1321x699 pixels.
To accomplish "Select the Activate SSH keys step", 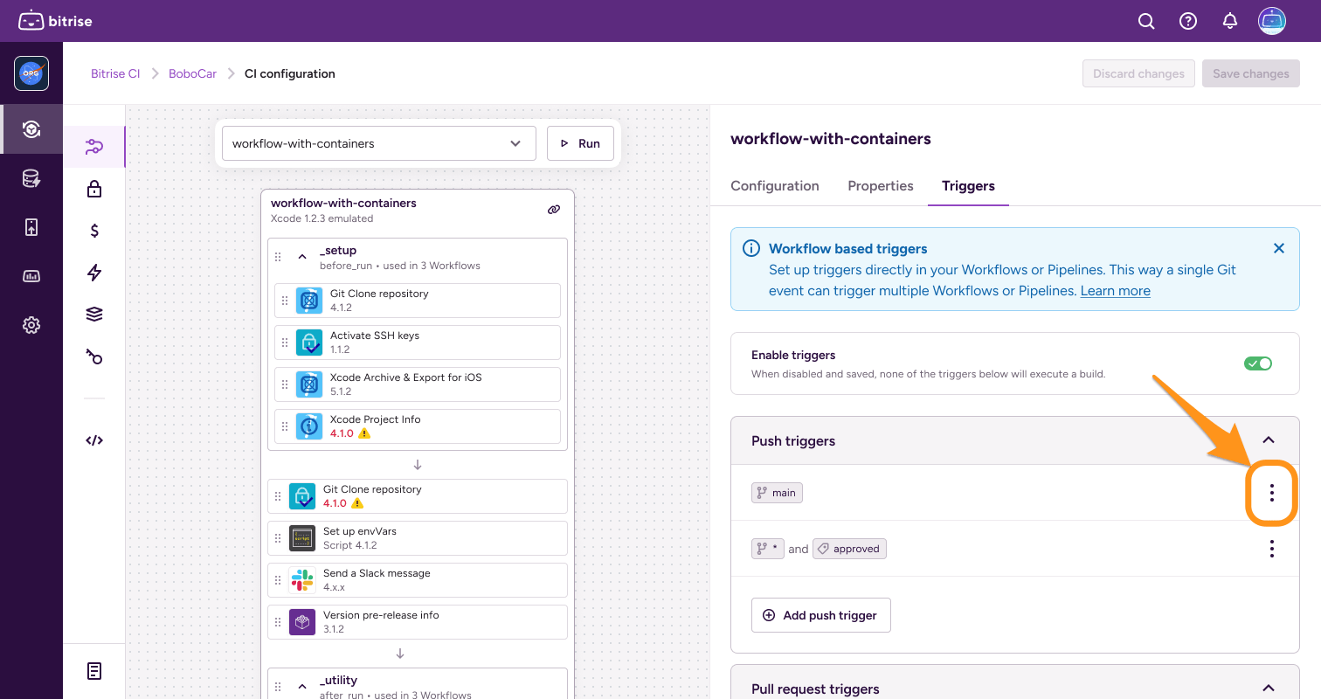I will click(418, 343).
